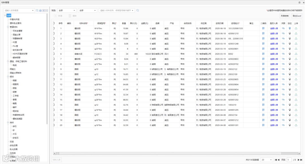Click the 列表控制 button
Screen dimensions: 305x164
coord(285,16)
